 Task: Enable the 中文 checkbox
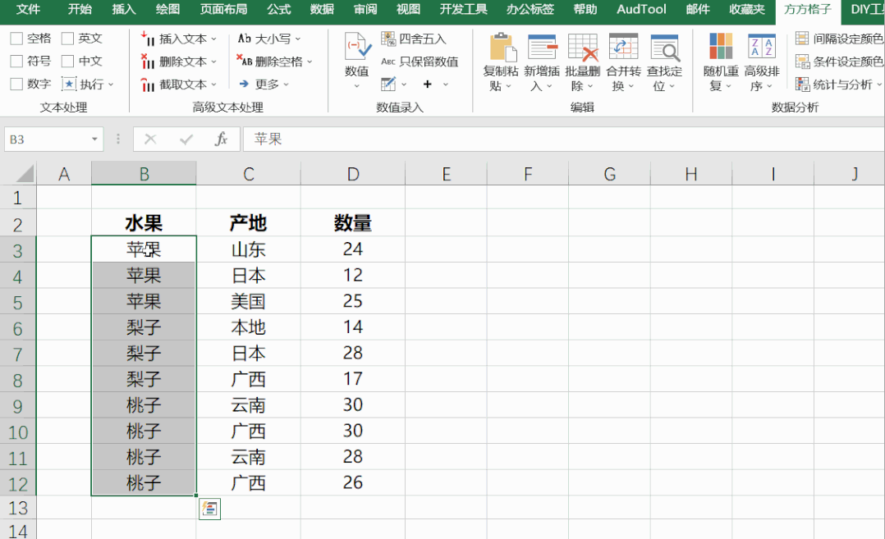tap(67, 61)
